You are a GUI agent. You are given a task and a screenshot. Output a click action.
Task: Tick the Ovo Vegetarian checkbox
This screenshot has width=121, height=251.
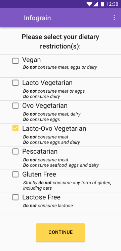(x=15, y=106)
